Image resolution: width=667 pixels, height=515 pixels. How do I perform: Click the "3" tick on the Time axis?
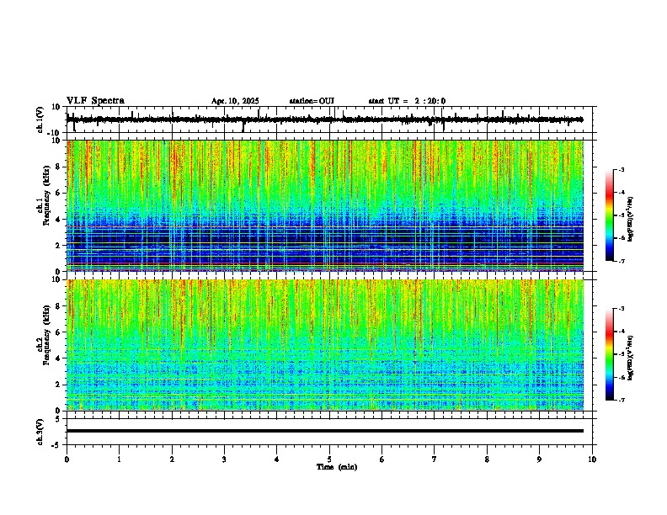[225, 459]
